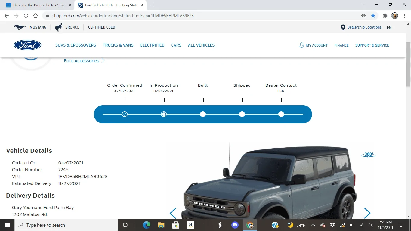Show hidden tray icons chevron
The image size is (411, 231).
313,225
